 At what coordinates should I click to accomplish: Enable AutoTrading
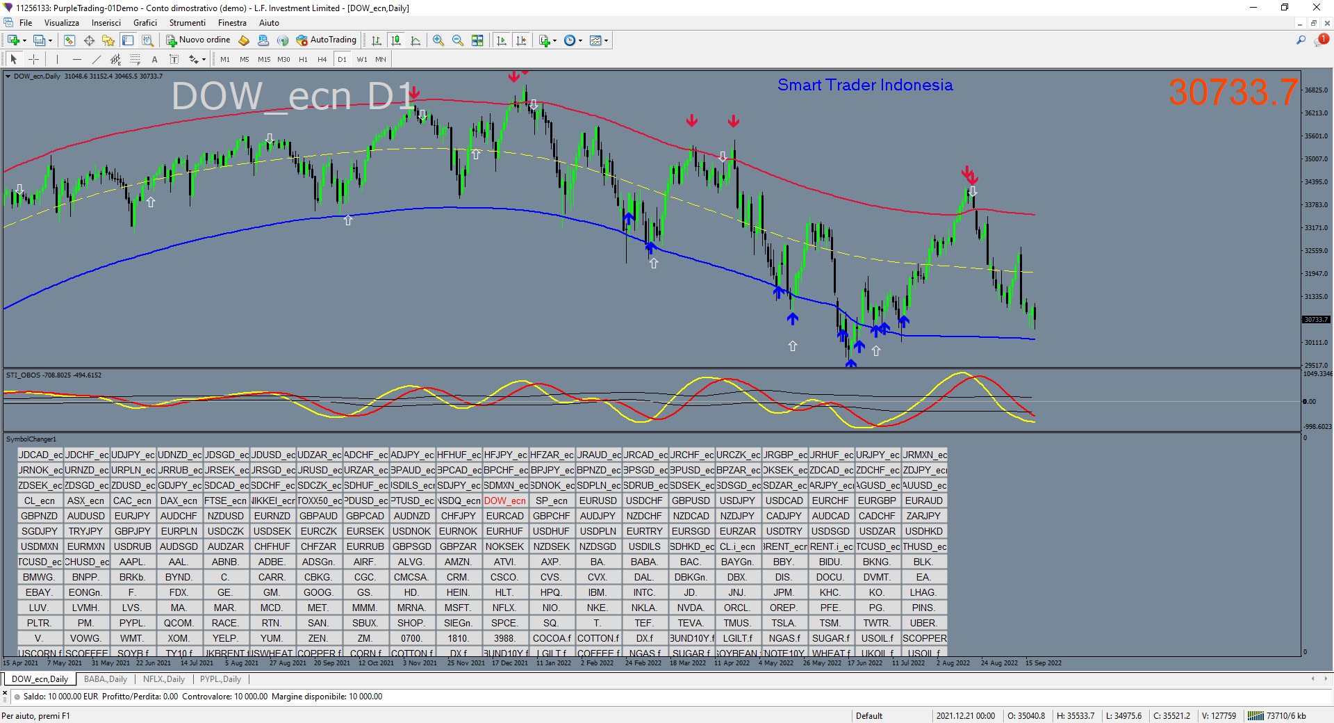click(x=327, y=40)
